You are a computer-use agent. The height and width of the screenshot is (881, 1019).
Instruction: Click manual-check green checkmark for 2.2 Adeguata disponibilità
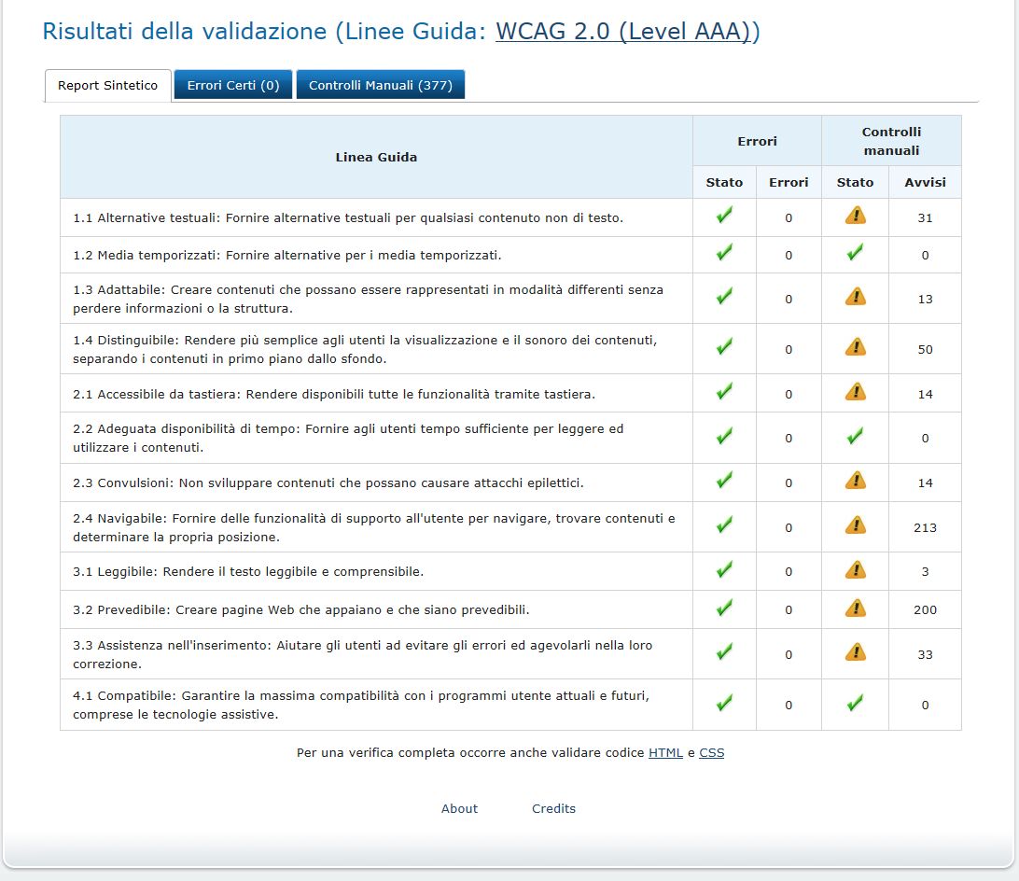click(855, 437)
